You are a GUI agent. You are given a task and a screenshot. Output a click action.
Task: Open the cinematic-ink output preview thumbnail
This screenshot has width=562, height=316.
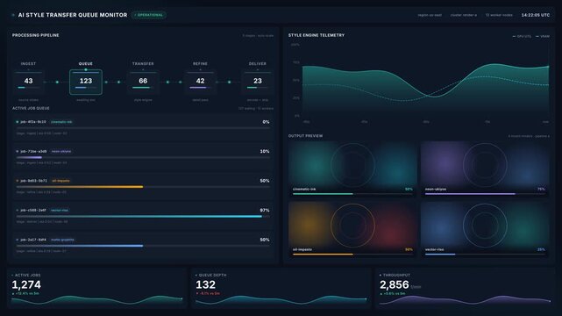352,169
